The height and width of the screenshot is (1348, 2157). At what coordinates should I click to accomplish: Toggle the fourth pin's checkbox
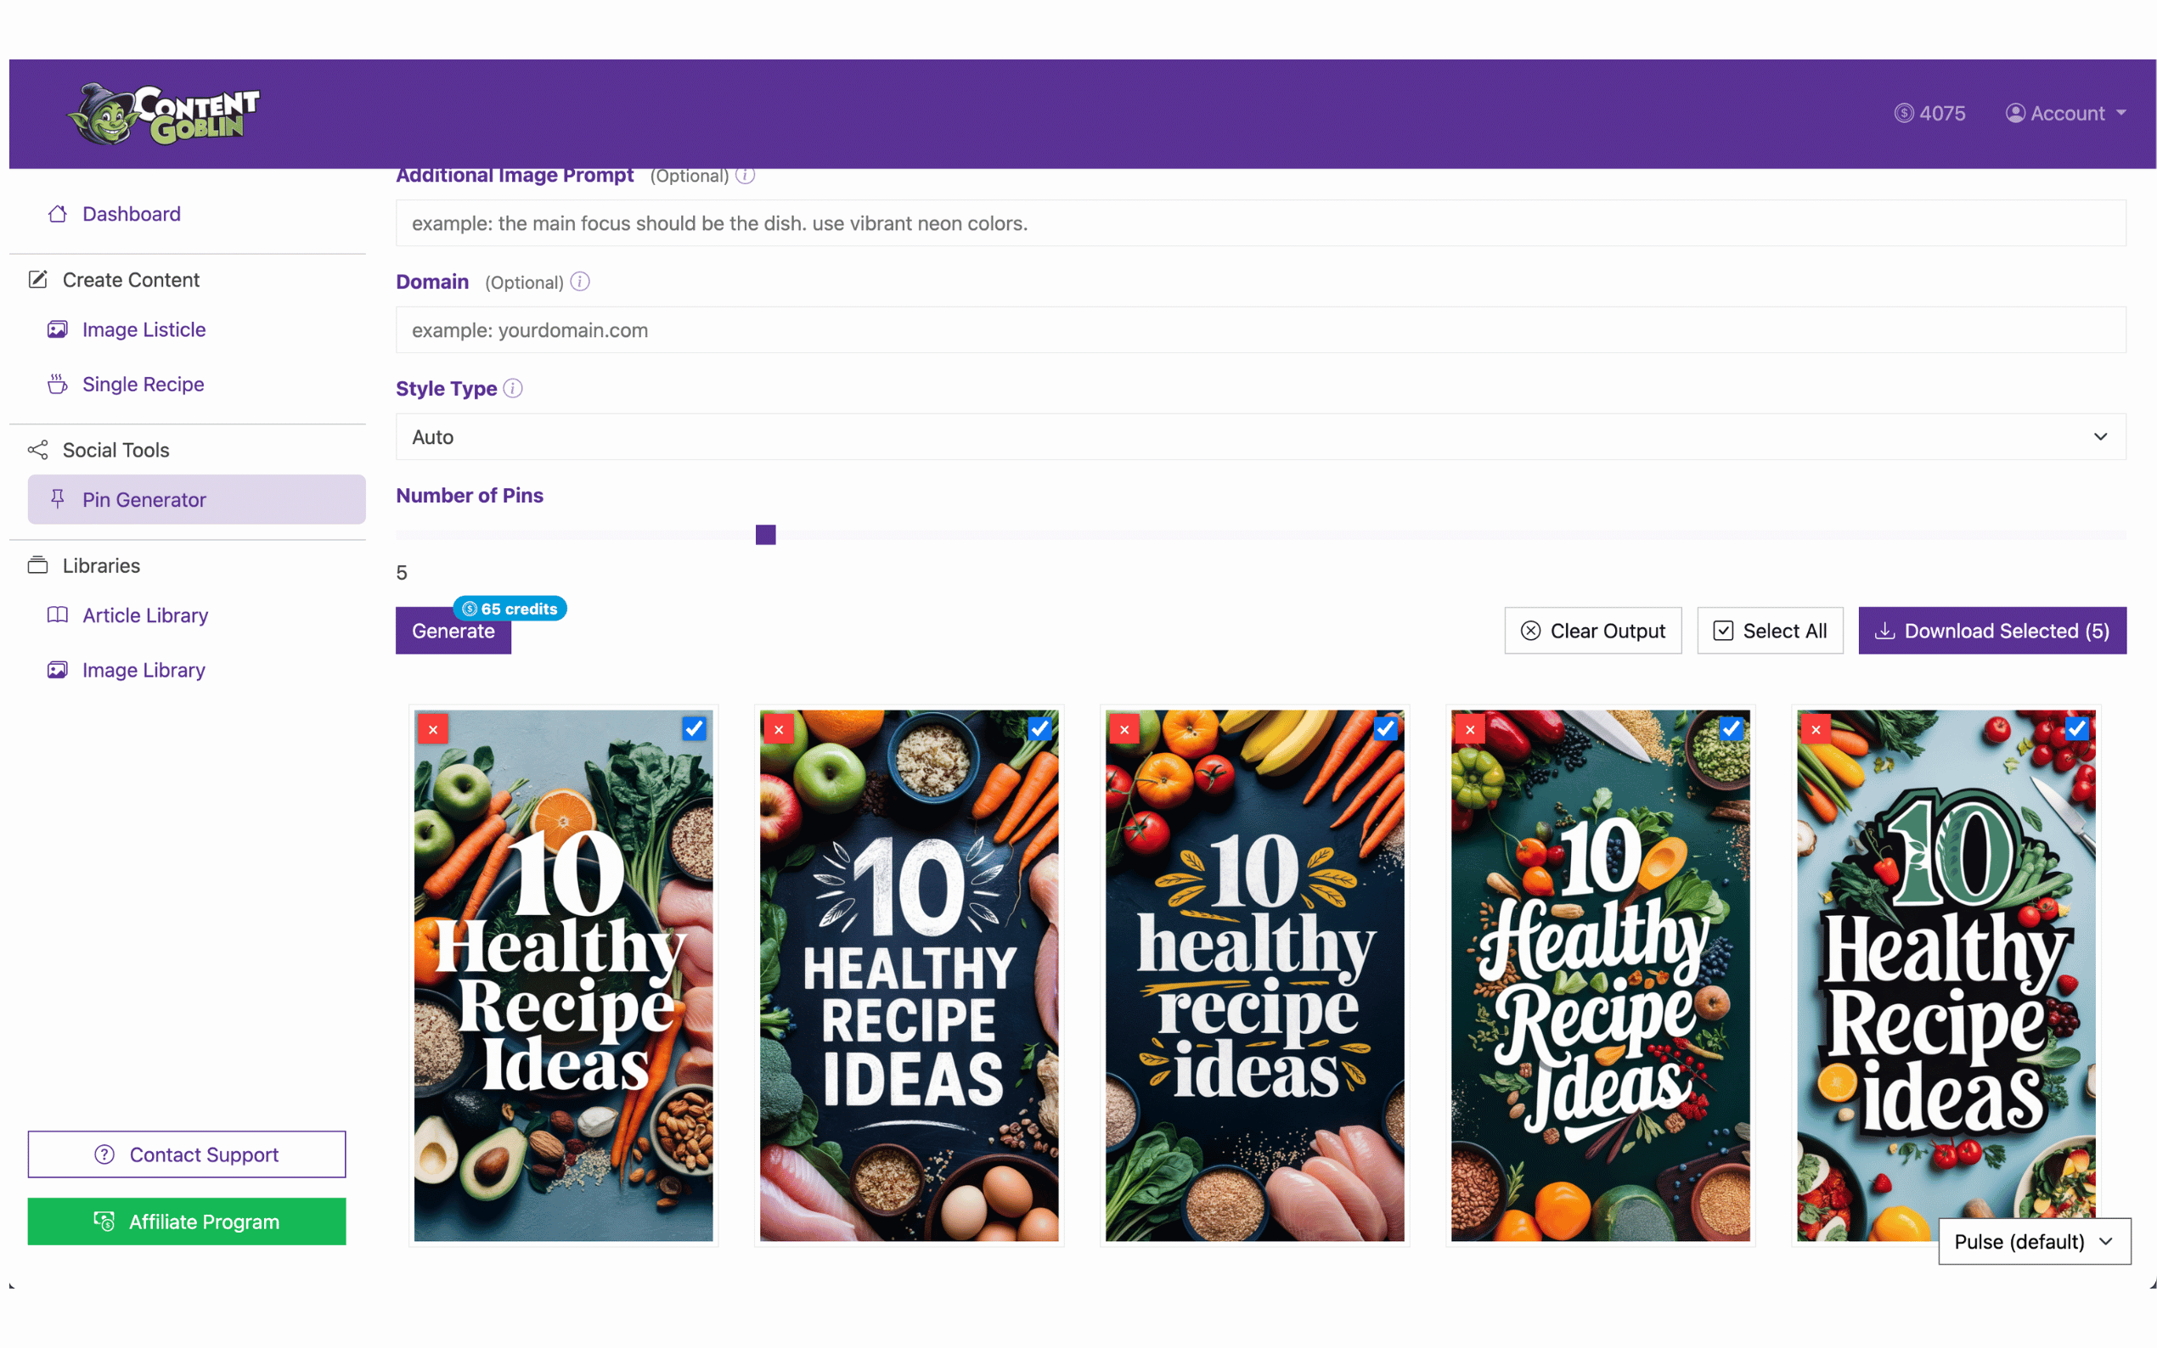click(1731, 728)
